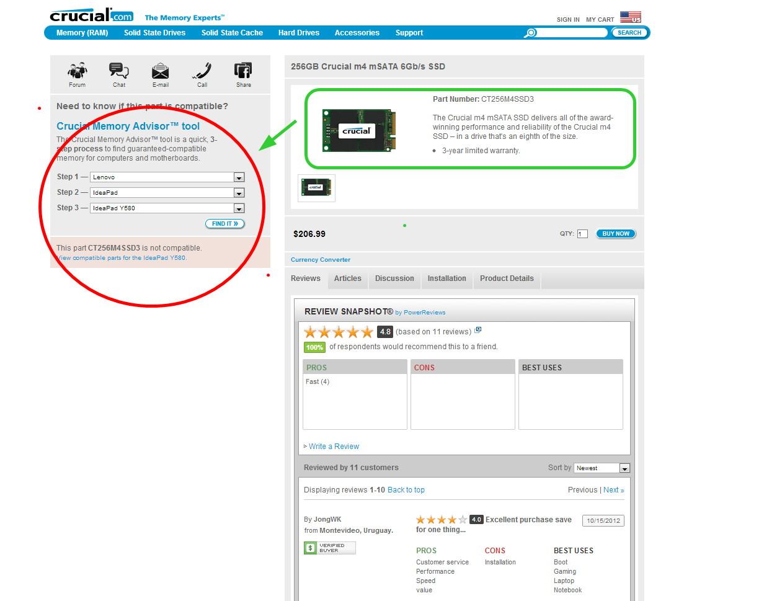The image size is (764, 601).
Task: Click the BUY NOW button
Action: pos(616,234)
